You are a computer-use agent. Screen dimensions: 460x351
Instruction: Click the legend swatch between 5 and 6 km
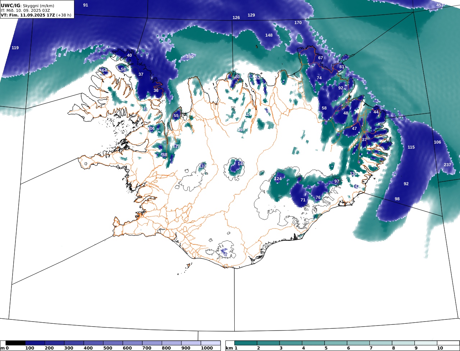coord(336,343)
